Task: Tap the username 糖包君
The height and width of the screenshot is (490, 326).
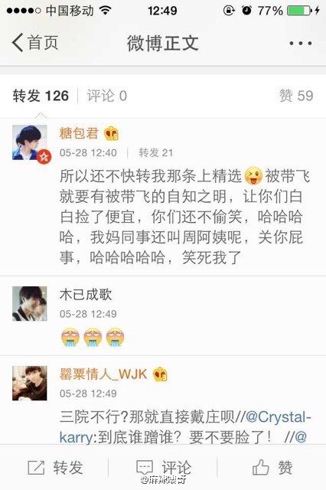Action: [x=79, y=133]
